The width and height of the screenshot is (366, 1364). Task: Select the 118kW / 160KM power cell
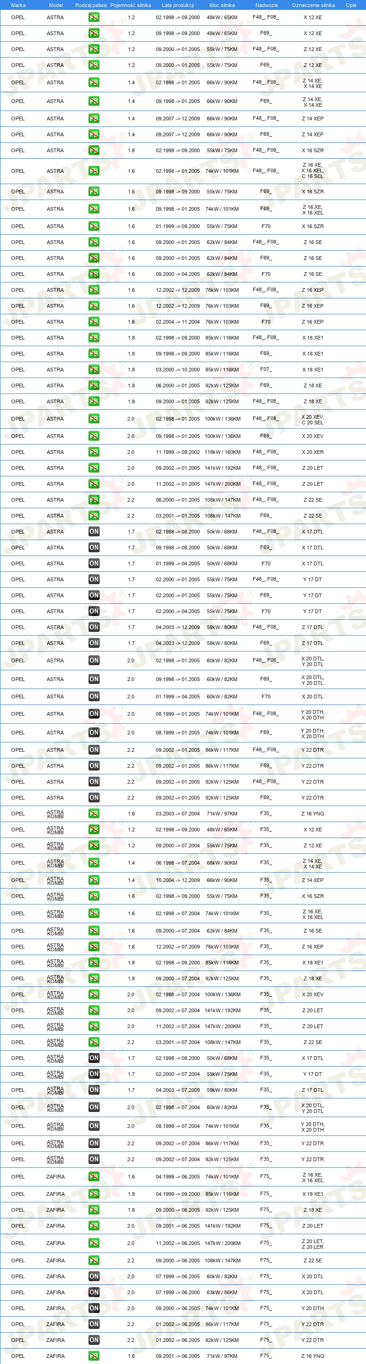point(222,452)
